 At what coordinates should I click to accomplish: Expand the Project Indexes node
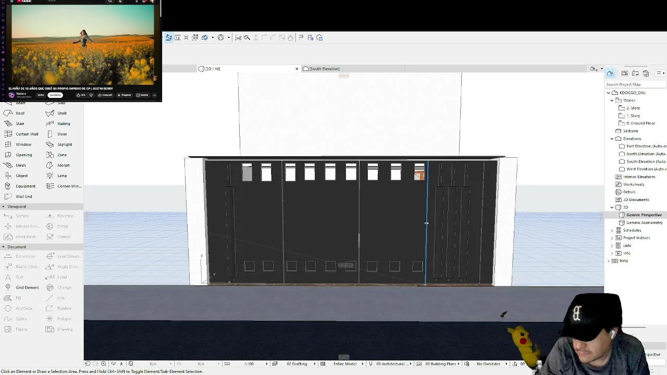[612, 238]
